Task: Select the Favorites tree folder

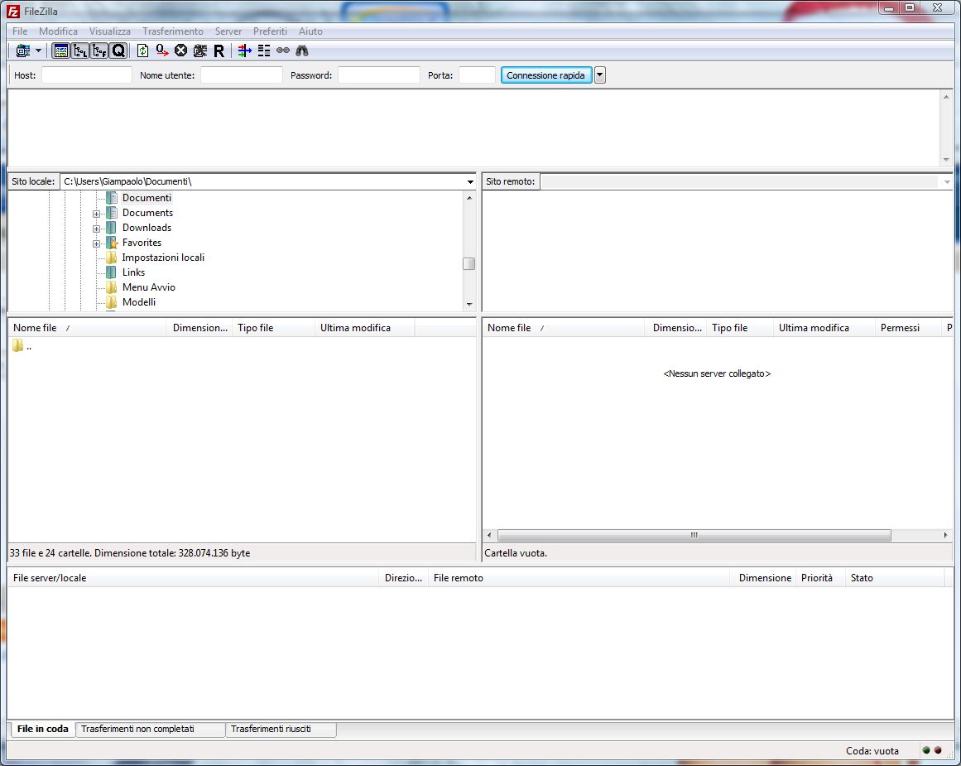Action: click(x=142, y=243)
